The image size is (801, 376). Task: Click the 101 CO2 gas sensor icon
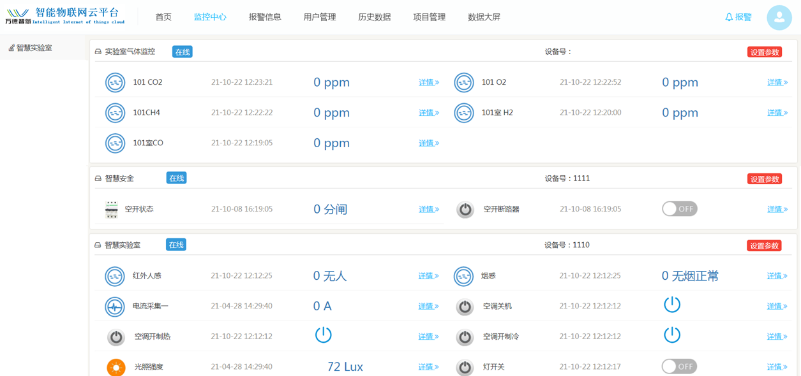click(115, 82)
